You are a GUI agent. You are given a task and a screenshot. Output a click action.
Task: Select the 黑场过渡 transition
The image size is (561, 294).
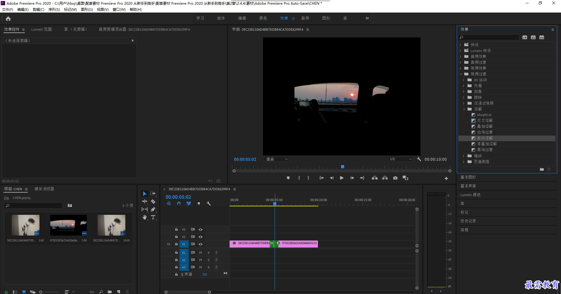coord(485,150)
